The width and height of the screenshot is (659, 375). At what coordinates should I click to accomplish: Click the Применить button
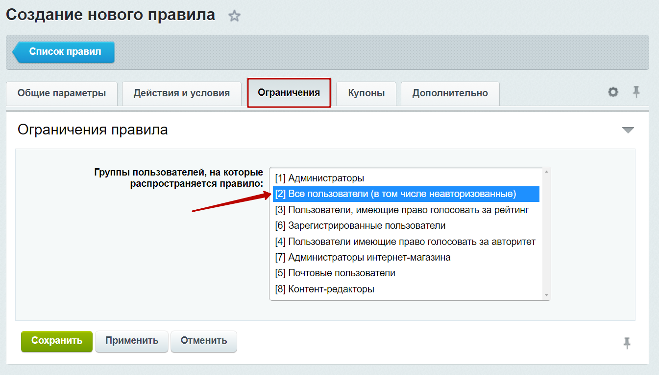tap(132, 341)
